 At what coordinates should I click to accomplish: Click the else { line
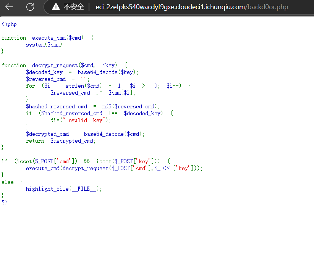pos(13,182)
